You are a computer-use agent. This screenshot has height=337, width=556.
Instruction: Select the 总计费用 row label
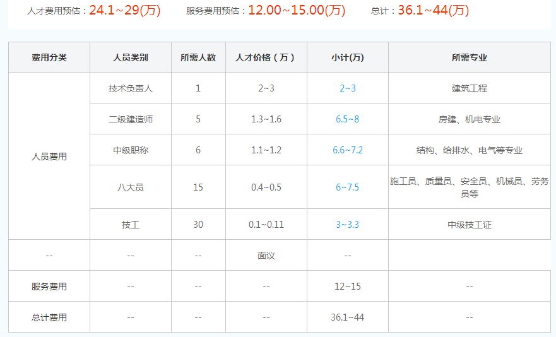point(49,317)
